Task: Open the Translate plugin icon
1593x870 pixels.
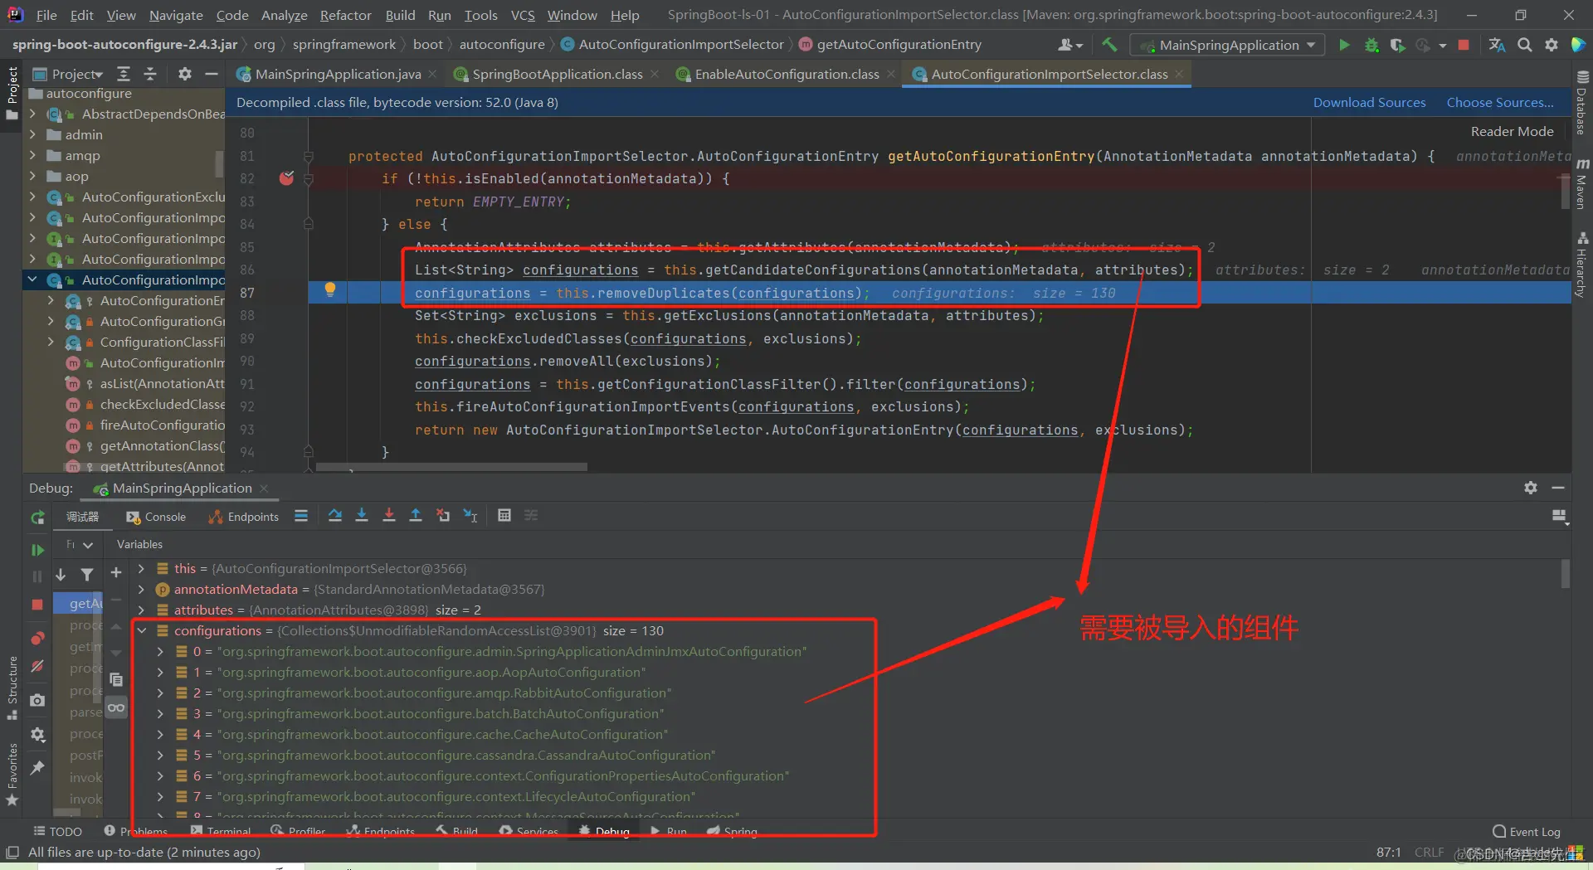Action: click(x=1497, y=45)
